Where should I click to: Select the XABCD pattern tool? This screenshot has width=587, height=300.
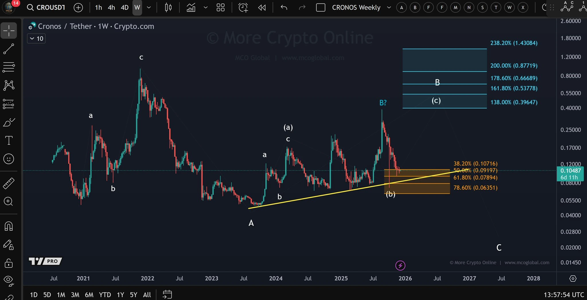click(x=9, y=85)
